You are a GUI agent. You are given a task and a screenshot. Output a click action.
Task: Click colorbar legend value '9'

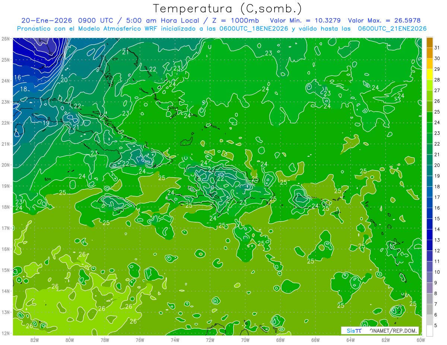(435, 283)
